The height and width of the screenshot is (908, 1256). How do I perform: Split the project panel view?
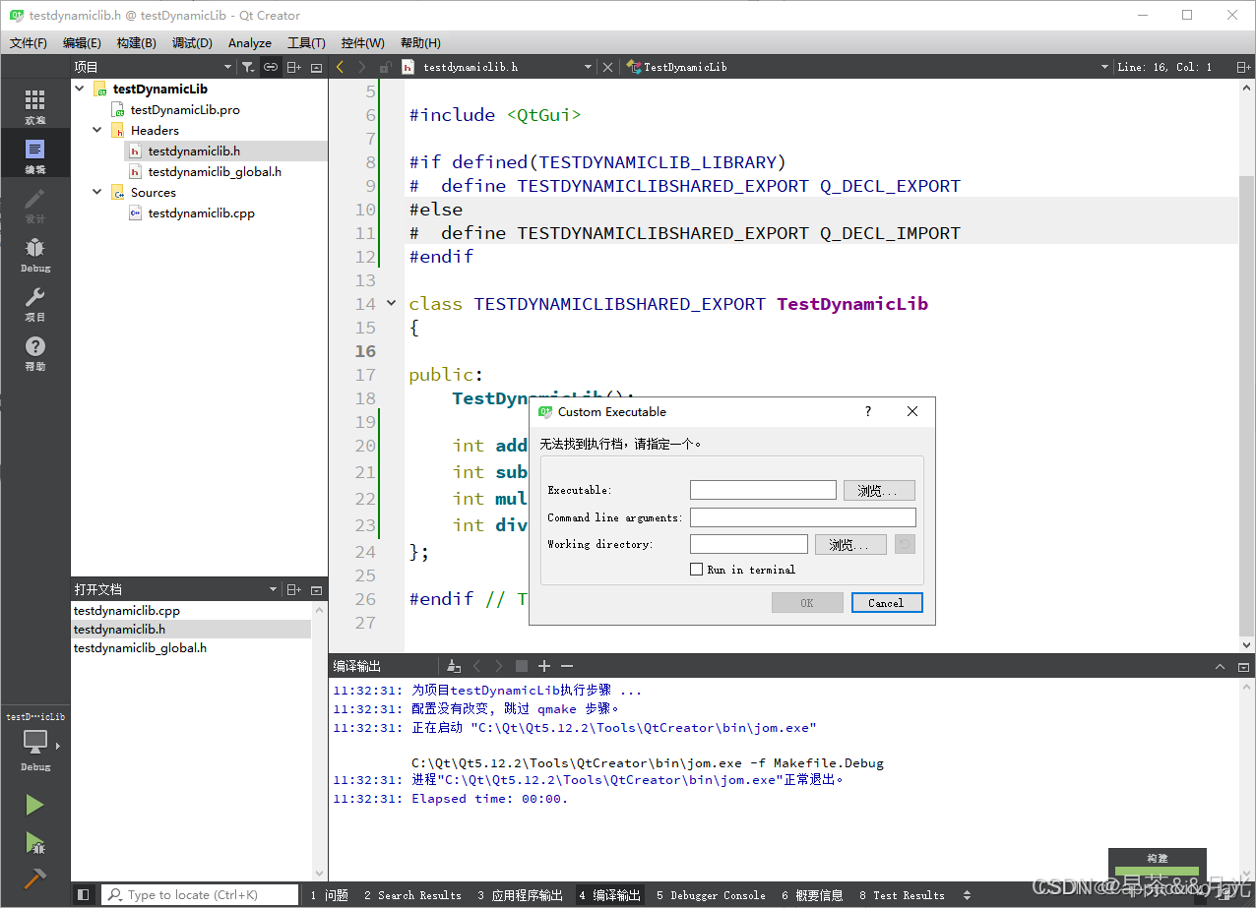click(293, 67)
